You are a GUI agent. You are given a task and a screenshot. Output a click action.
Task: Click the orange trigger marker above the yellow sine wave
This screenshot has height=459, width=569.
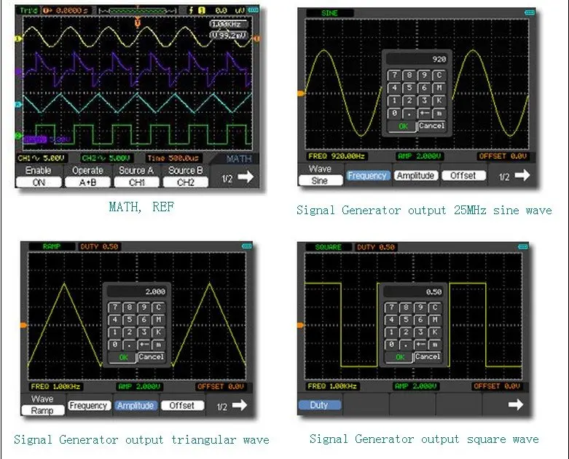tap(138, 23)
